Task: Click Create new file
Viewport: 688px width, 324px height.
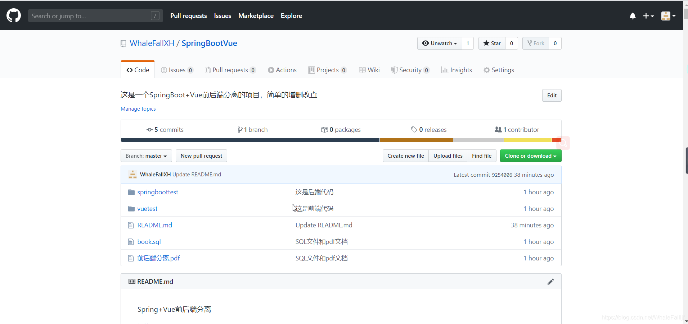Action: [x=406, y=156]
